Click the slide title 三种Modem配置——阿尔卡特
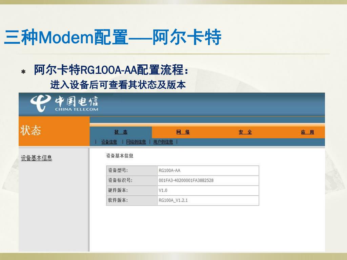The width and height of the screenshot is (347, 260). click(113, 37)
